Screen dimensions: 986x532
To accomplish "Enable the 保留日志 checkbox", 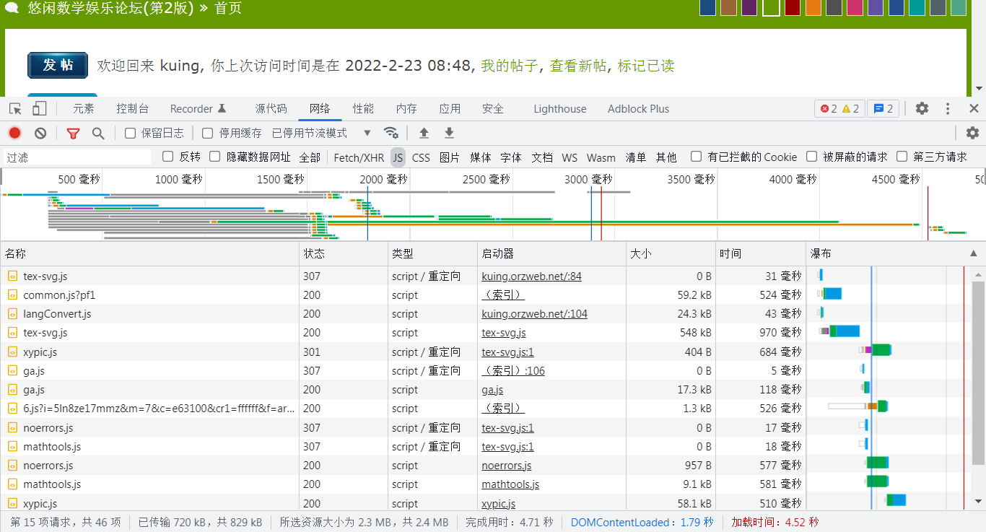I will click(x=130, y=133).
